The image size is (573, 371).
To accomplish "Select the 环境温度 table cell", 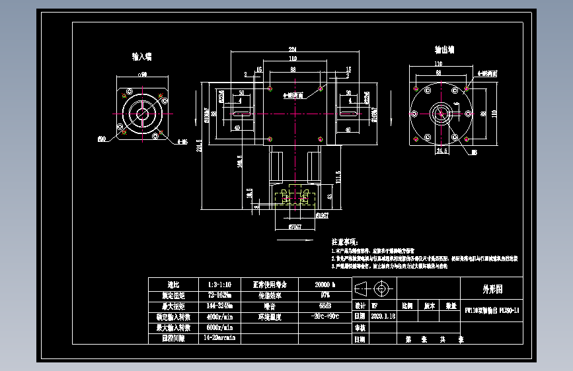I will pyautogui.click(x=270, y=317).
